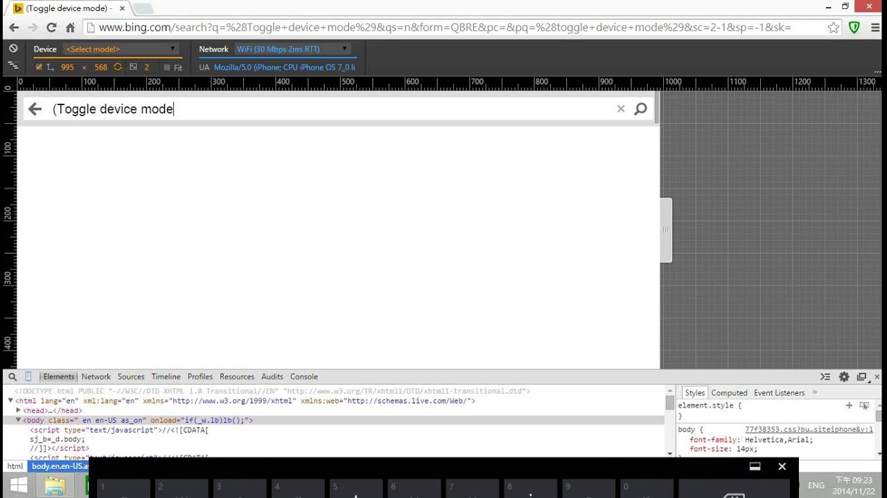887x498 pixels.
Task: Open the Device Select model dropdown
Action: [x=121, y=49]
